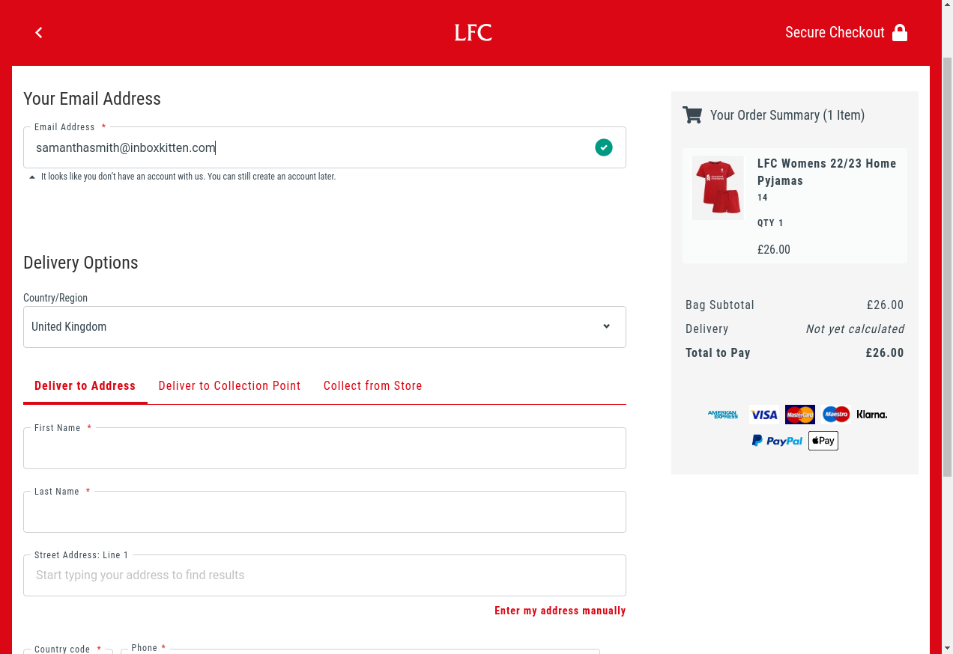This screenshot has height=654, width=953.
Task: Click the green email validation checkmark
Action: tap(603, 147)
